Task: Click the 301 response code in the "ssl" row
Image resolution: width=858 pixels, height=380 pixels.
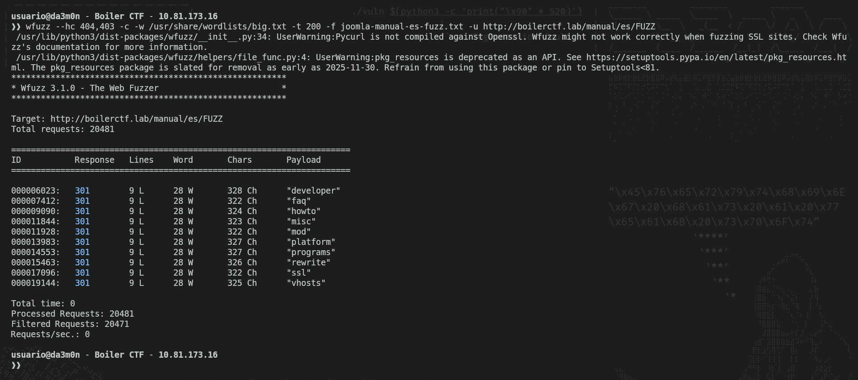Action: [82, 273]
